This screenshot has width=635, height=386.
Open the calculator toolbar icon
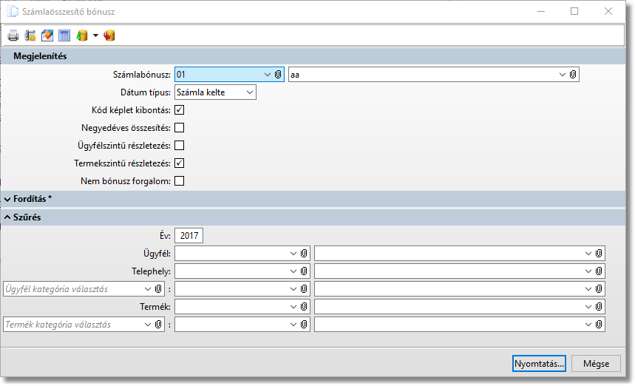point(64,35)
